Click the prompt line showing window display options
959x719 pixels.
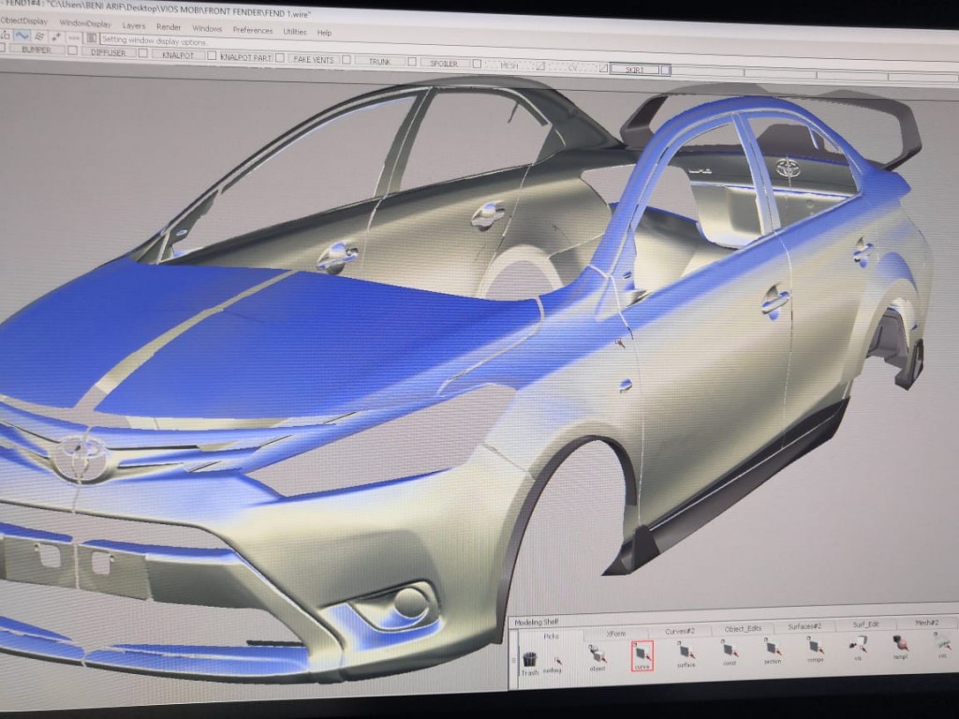pos(155,40)
